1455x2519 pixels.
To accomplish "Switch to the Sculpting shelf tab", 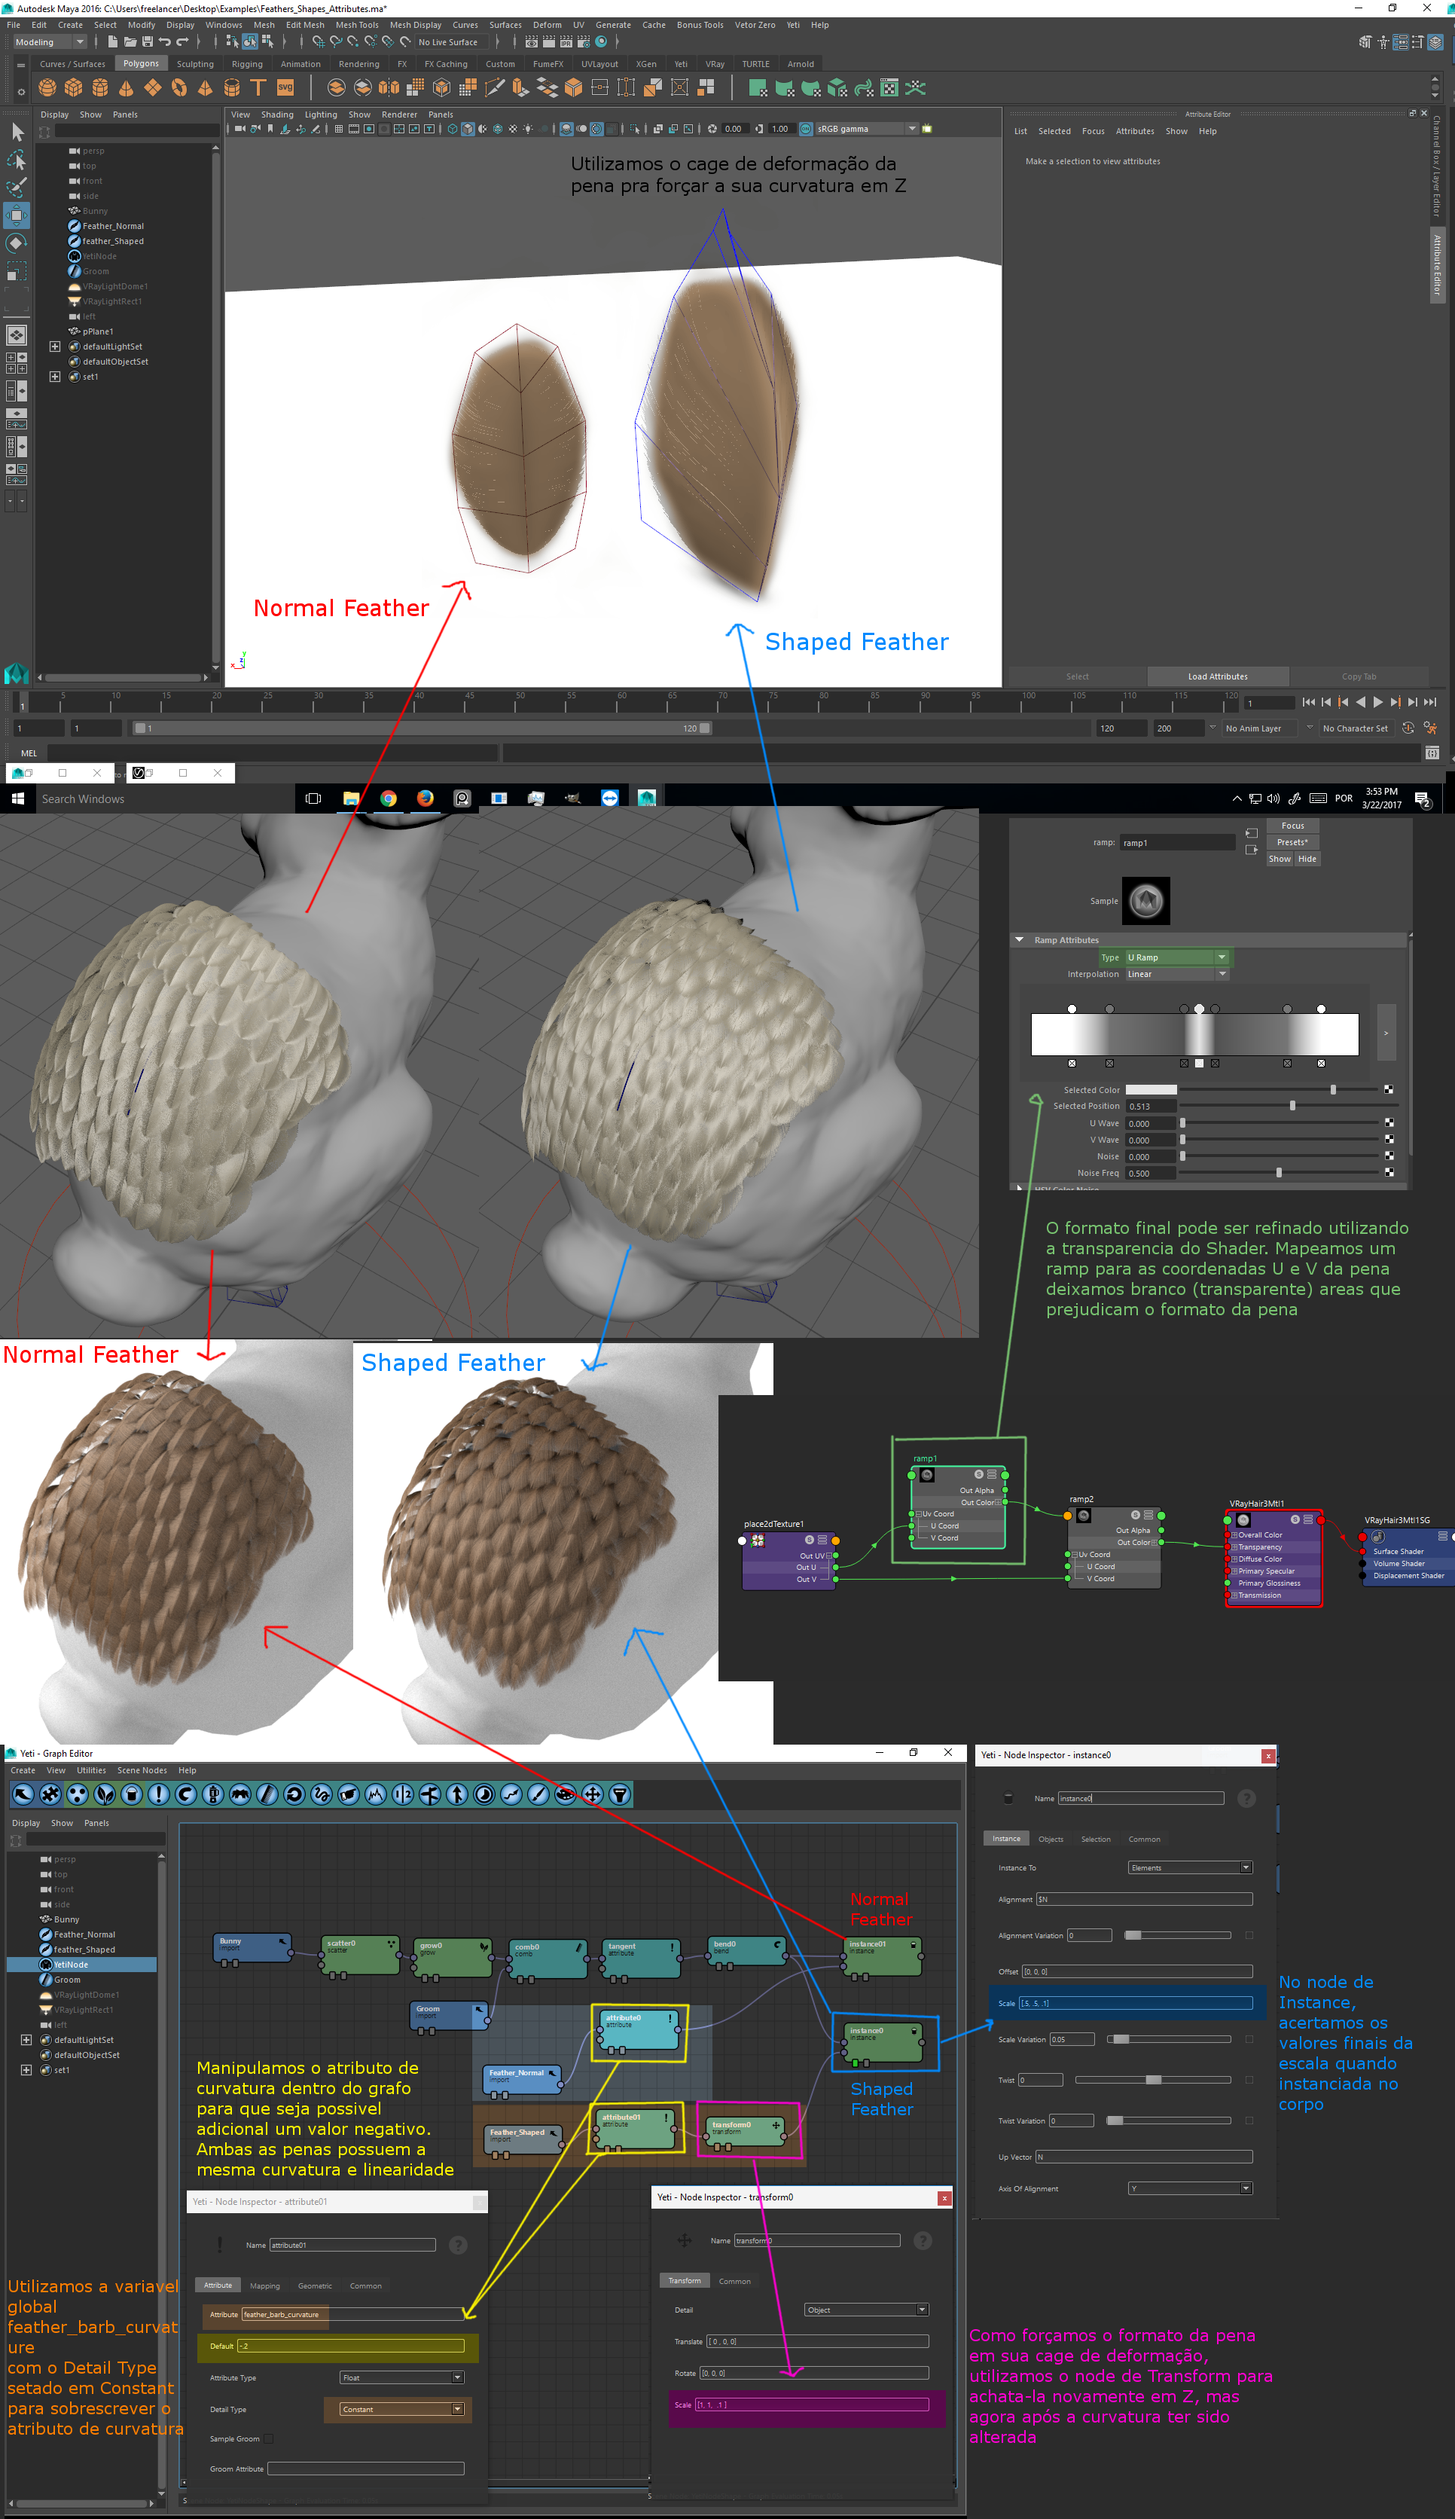I will (x=195, y=64).
